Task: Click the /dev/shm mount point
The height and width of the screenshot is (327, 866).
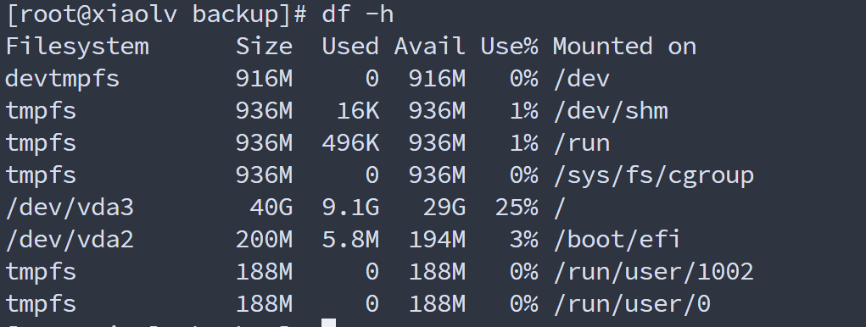Action: coord(611,111)
